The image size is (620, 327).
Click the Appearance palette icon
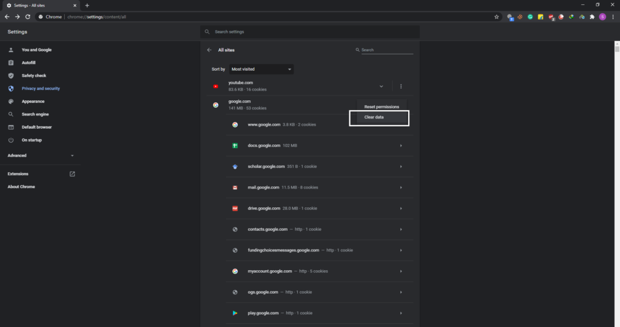[11, 102]
